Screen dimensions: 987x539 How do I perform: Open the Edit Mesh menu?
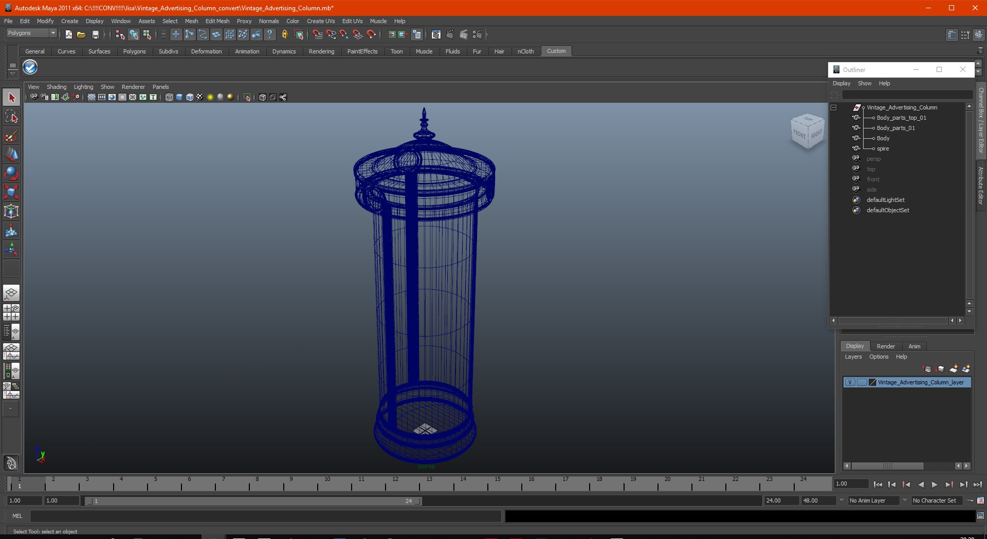(217, 21)
